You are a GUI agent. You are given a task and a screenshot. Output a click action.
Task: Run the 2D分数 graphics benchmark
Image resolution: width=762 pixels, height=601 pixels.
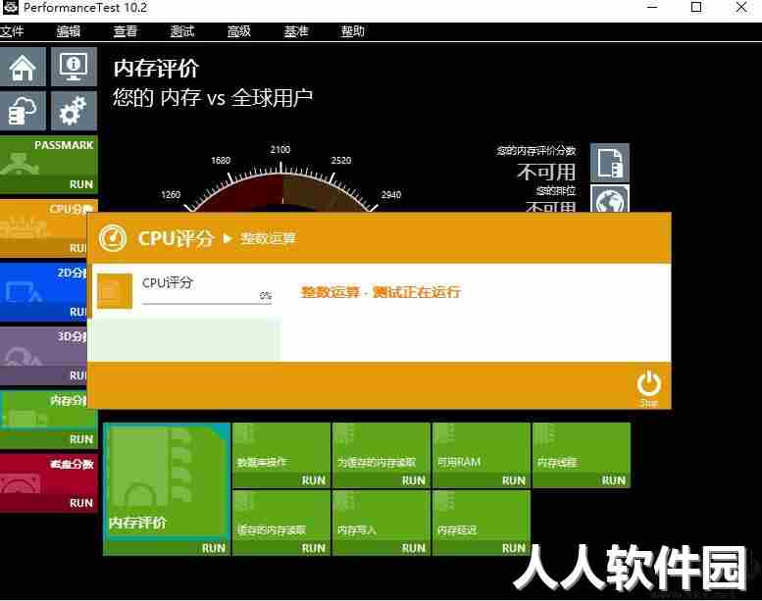pyautogui.click(x=77, y=312)
